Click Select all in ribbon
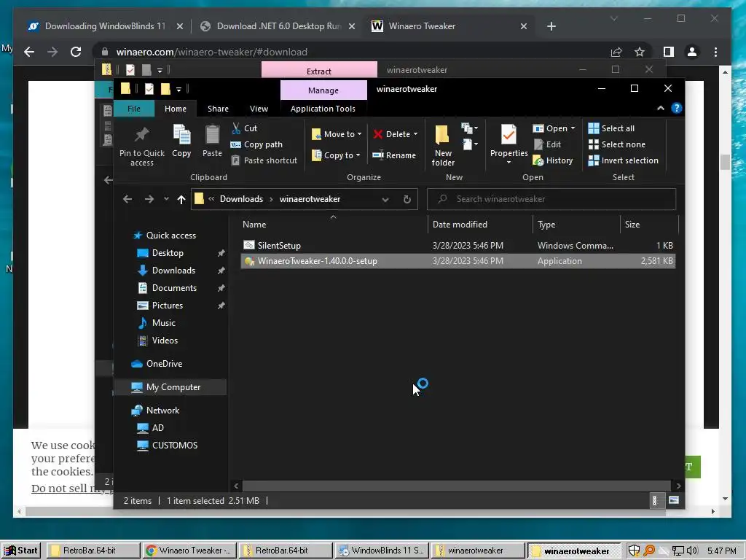This screenshot has width=746, height=560. point(611,128)
